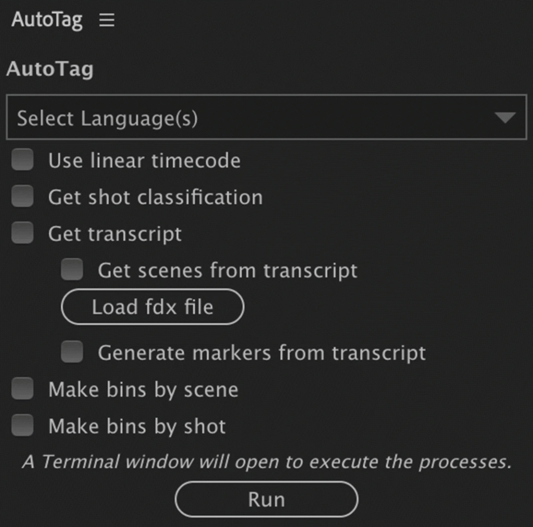
Task: Click the language dropdown arrow triangle
Action: tap(504, 117)
